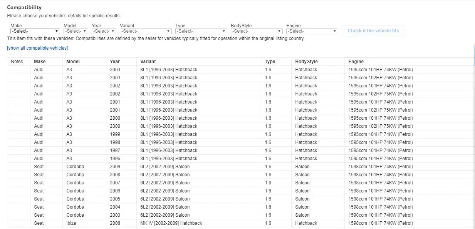Click the Make column header

click(x=40, y=62)
